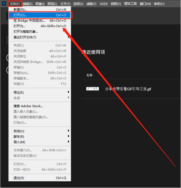The height and width of the screenshot is (188, 181).
Task: Open the 视图(V) menu
Action: pyautogui.click(x=116, y=4)
